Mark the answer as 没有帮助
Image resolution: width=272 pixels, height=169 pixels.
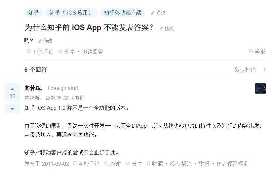(x=180, y=164)
